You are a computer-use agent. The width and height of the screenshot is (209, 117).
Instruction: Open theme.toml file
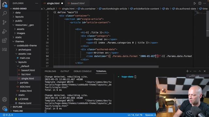(x=25, y=103)
